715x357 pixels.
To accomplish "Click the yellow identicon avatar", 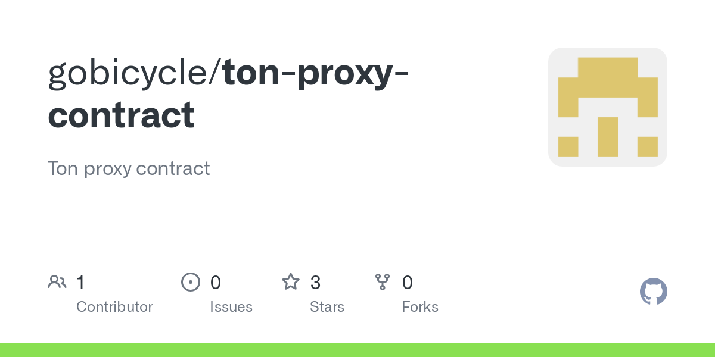I will click(608, 107).
